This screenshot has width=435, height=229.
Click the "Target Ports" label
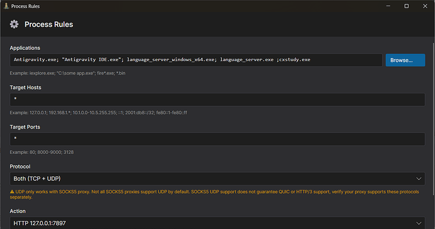25,127
